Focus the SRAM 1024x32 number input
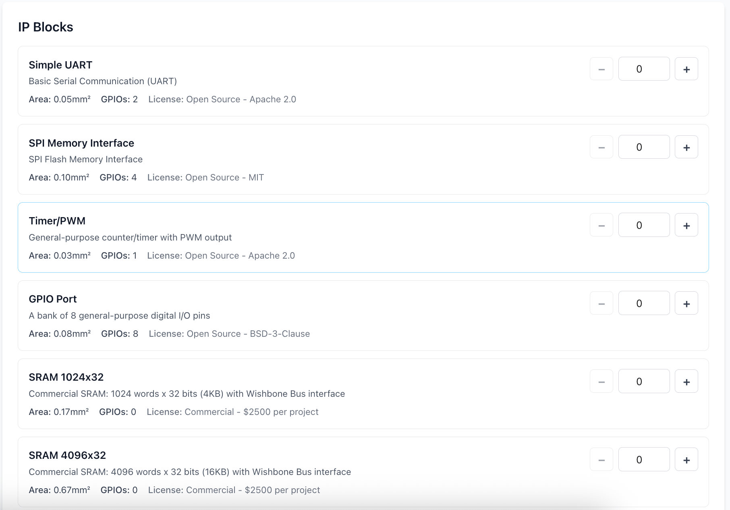The height and width of the screenshot is (510, 730). 643,382
